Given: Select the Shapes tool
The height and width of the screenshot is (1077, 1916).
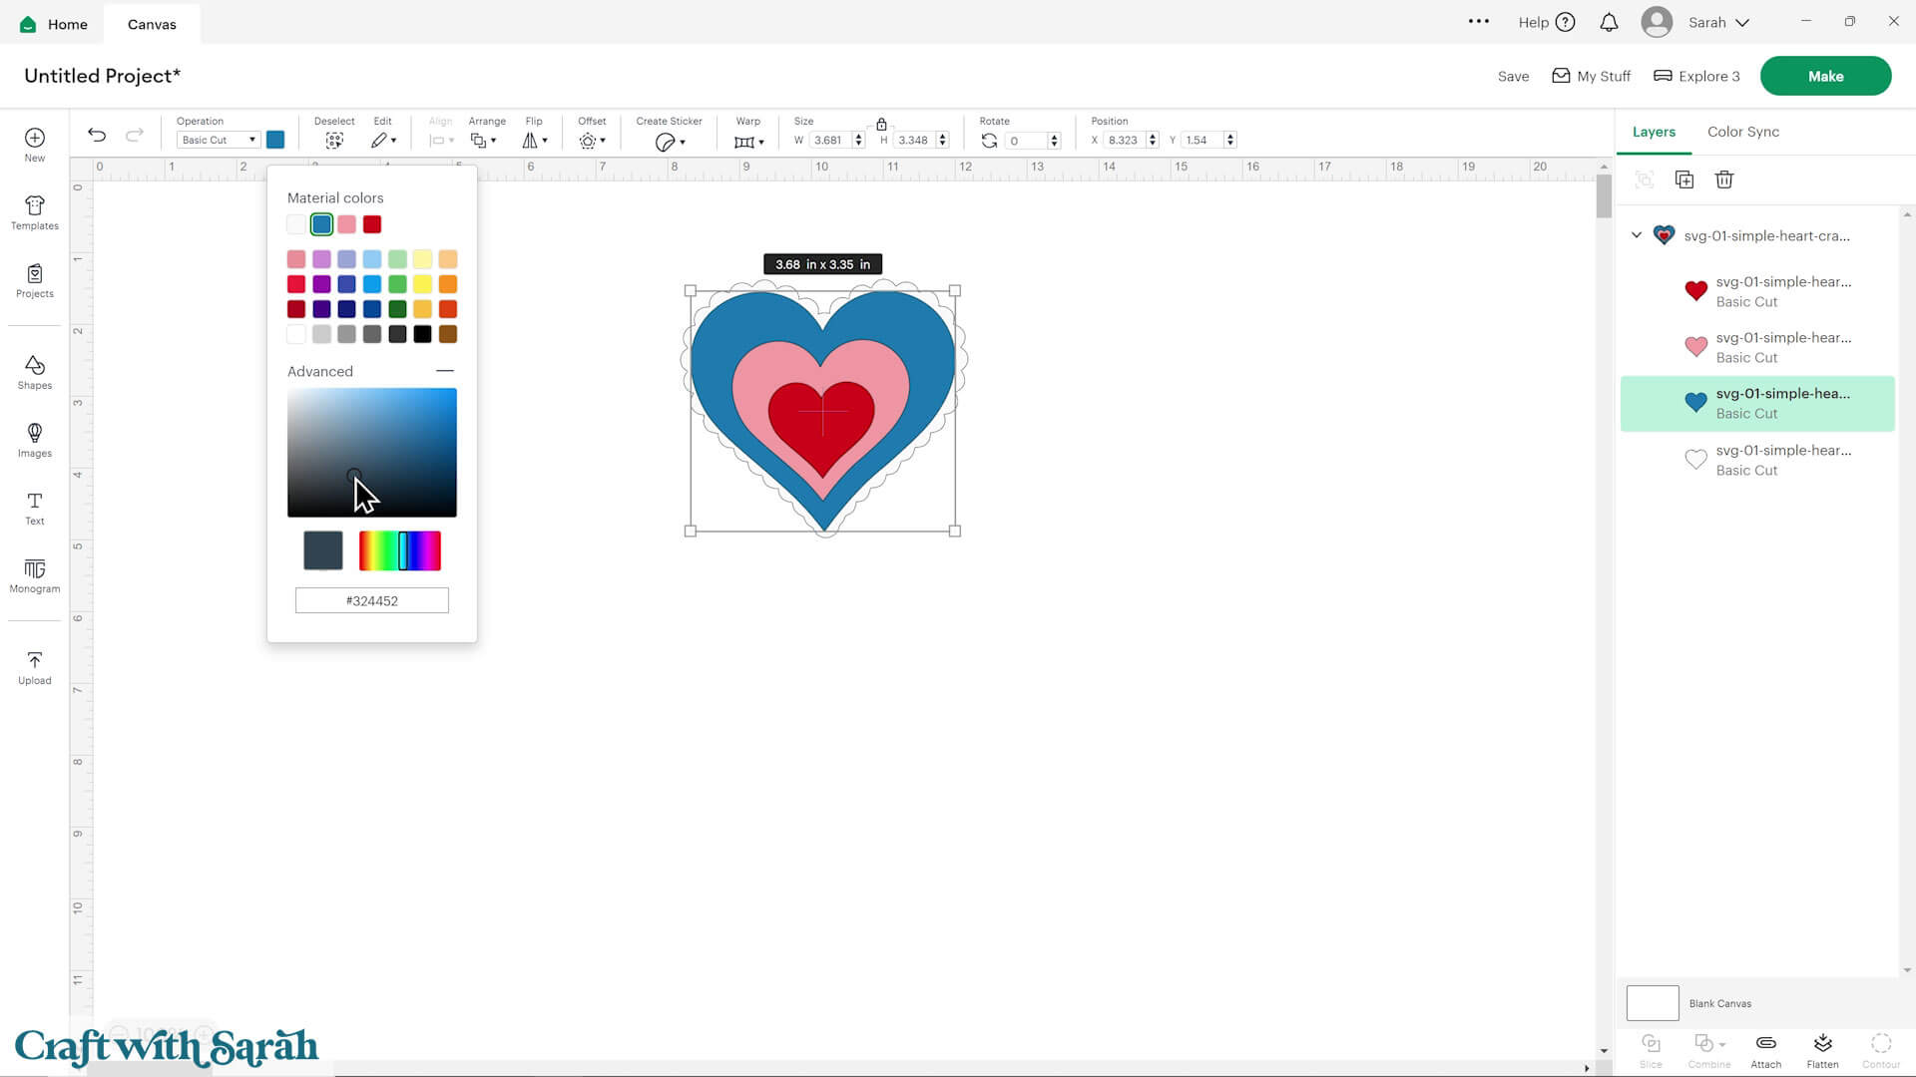Looking at the screenshot, I should click(34, 372).
